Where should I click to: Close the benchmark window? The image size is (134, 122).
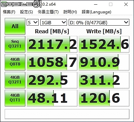pos(126,4)
